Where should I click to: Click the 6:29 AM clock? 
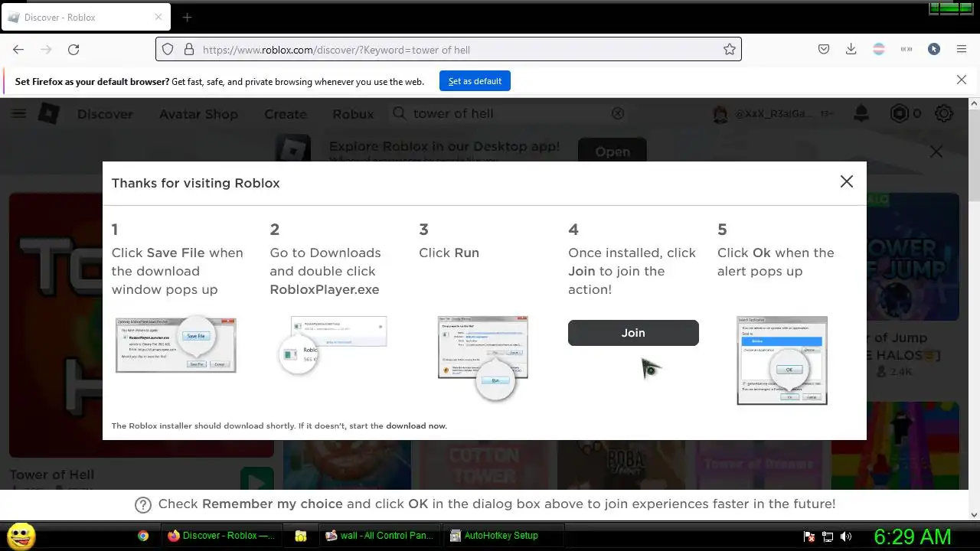coord(913,536)
